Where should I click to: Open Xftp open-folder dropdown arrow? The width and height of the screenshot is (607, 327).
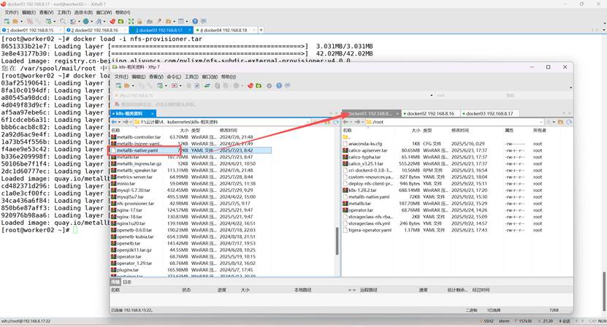tap(133, 85)
